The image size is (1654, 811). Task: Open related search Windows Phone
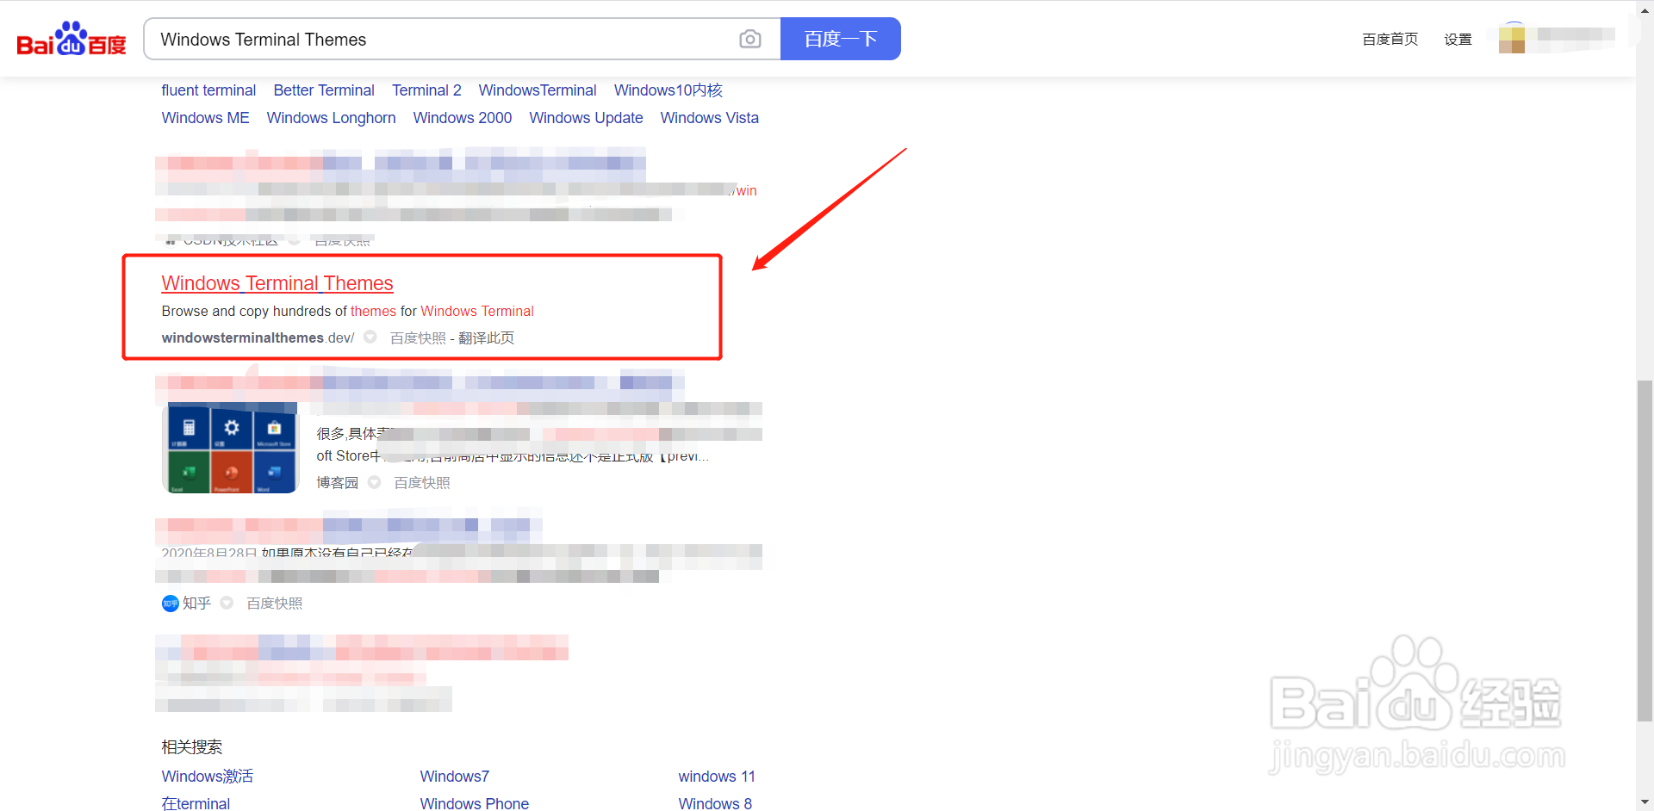pyautogui.click(x=475, y=803)
